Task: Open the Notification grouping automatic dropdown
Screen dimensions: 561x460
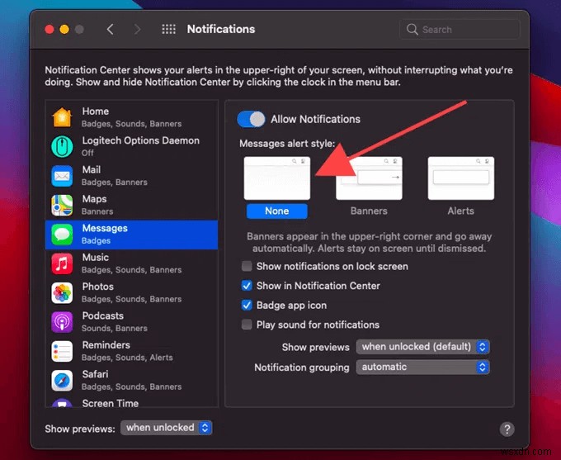Action: pyautogui.click(x=422, y=368)
